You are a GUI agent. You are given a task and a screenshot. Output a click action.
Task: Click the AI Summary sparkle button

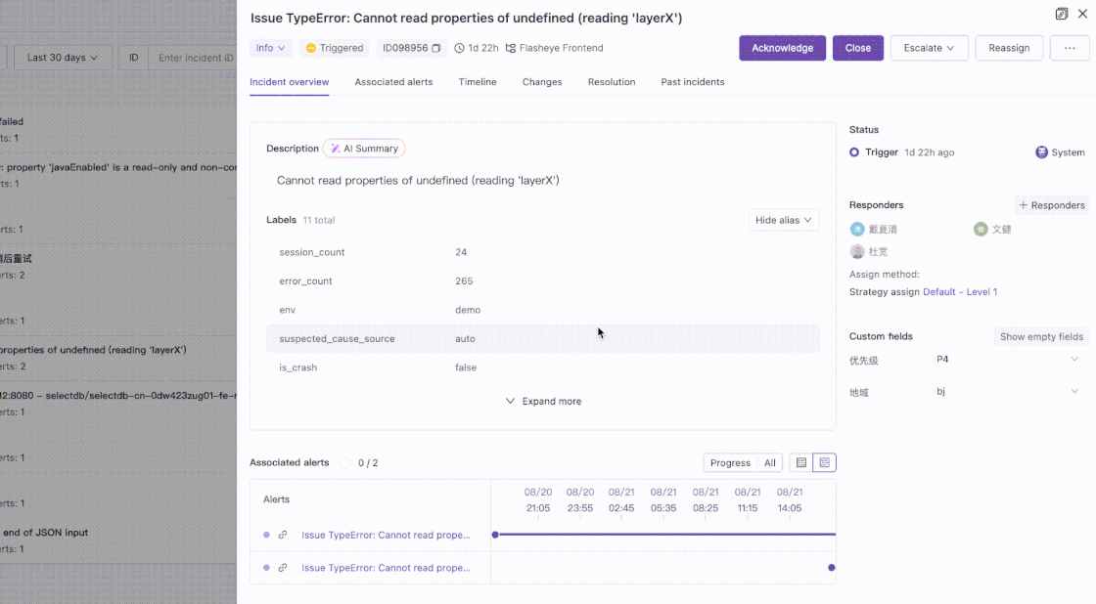364,149
